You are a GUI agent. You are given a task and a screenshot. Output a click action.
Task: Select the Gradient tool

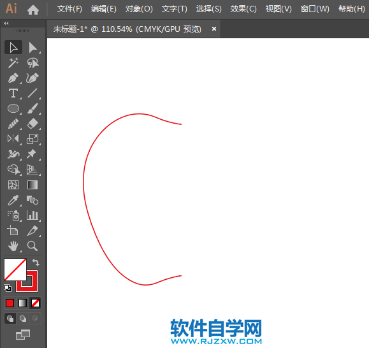pyautogui.click(x=33, y=185)
